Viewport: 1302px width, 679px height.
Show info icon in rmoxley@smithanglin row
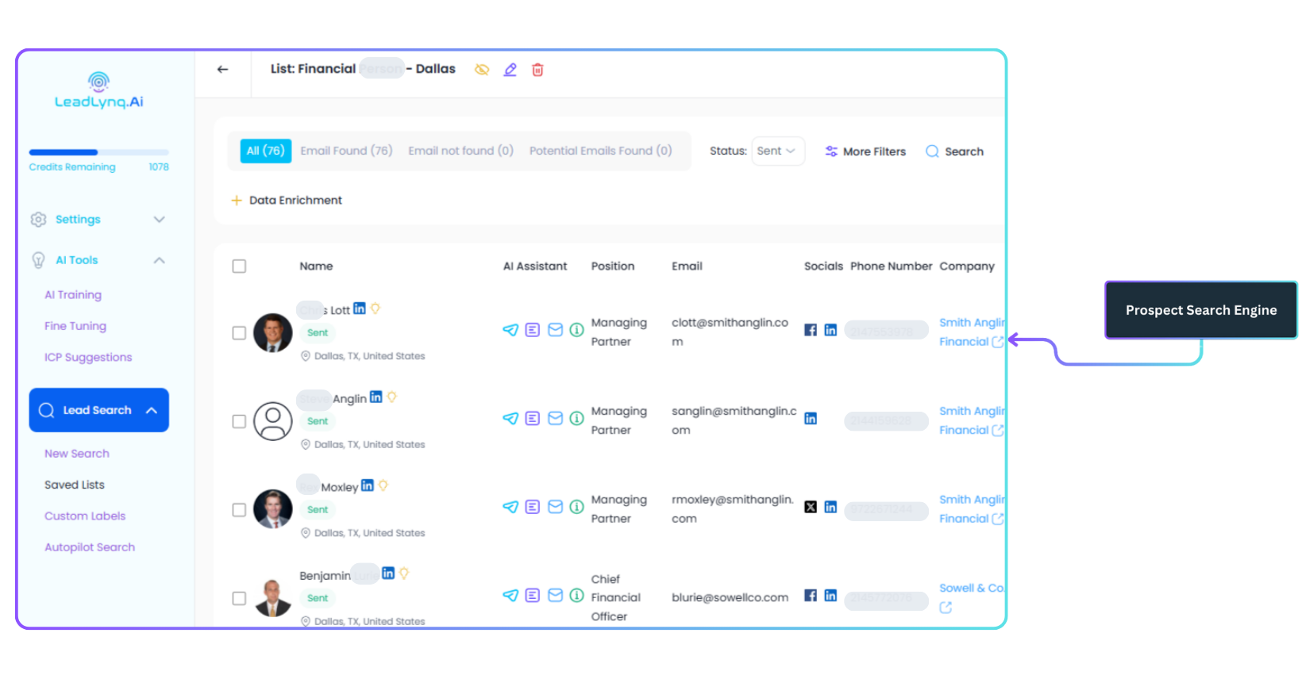577,507
